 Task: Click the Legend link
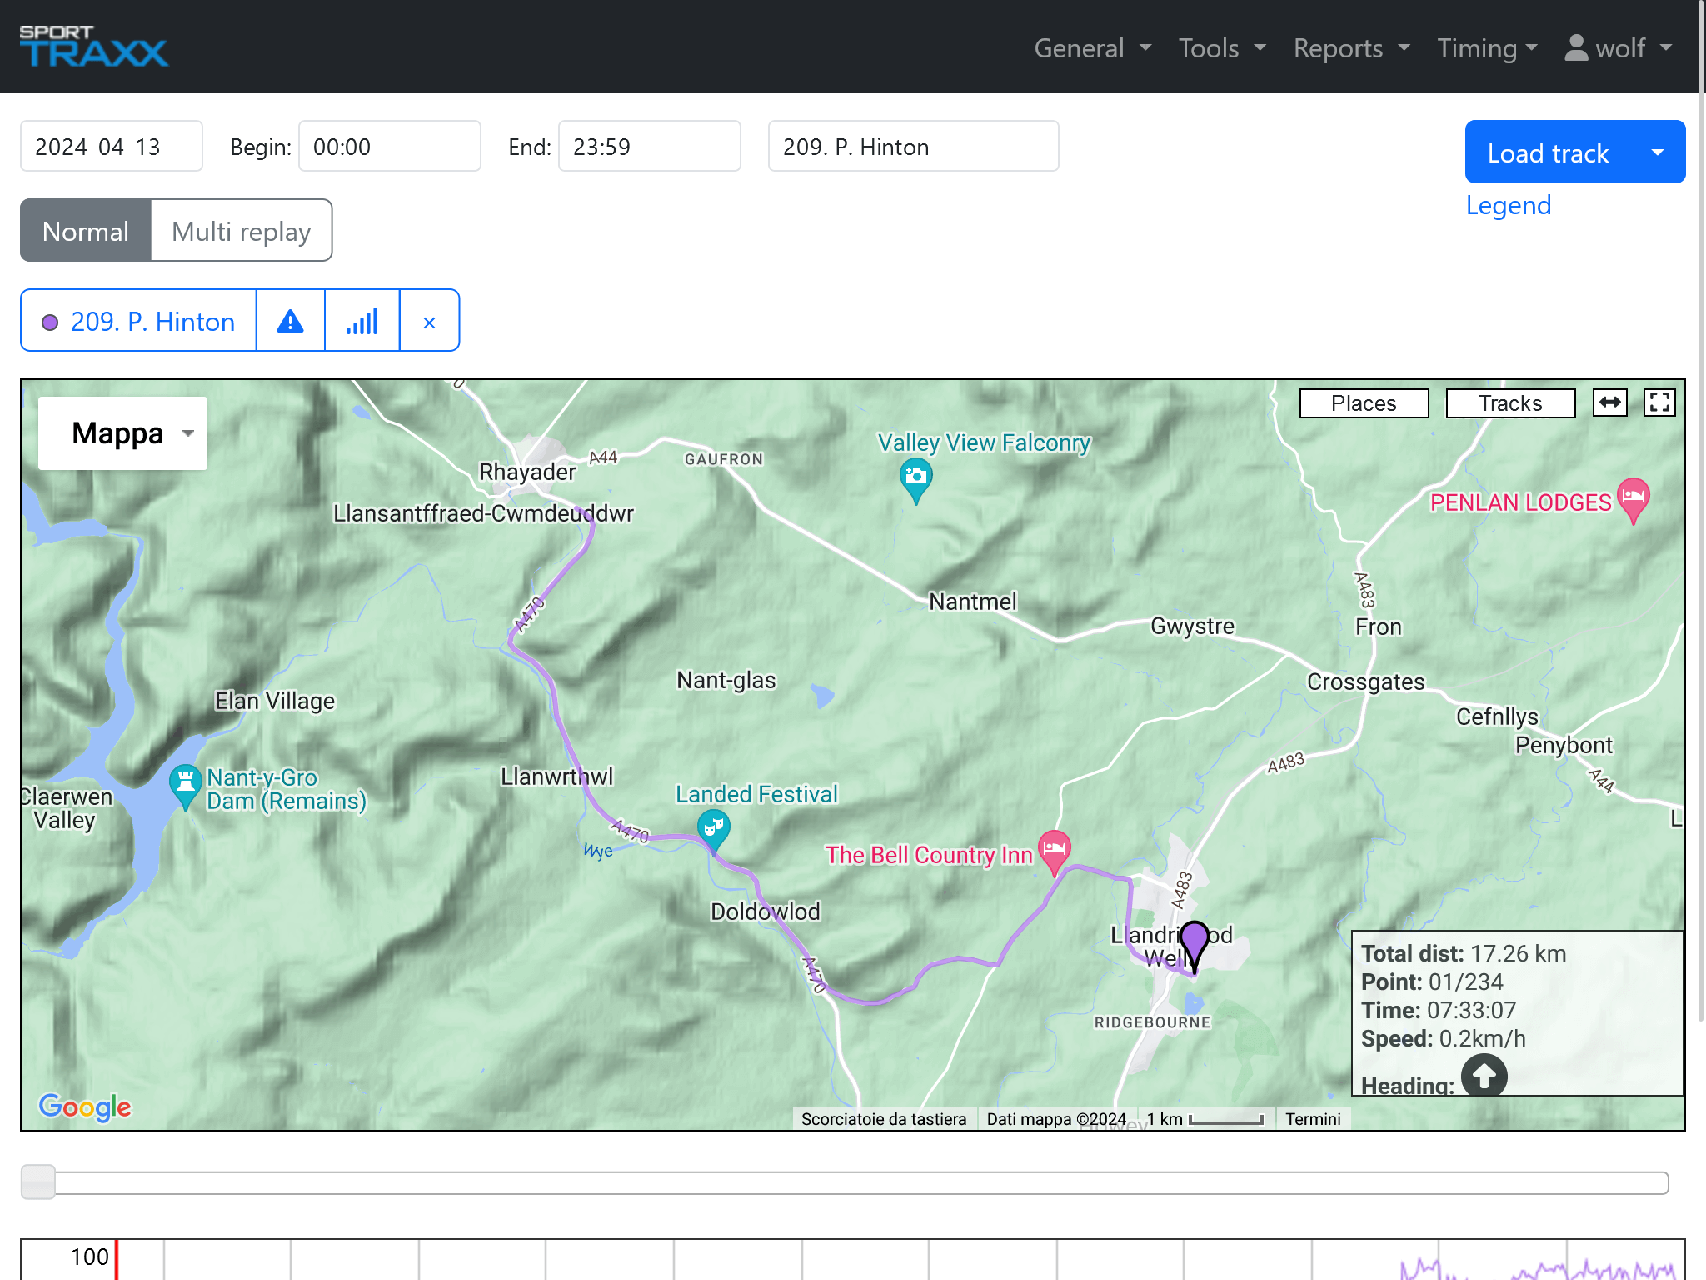tap(1508, 205)
